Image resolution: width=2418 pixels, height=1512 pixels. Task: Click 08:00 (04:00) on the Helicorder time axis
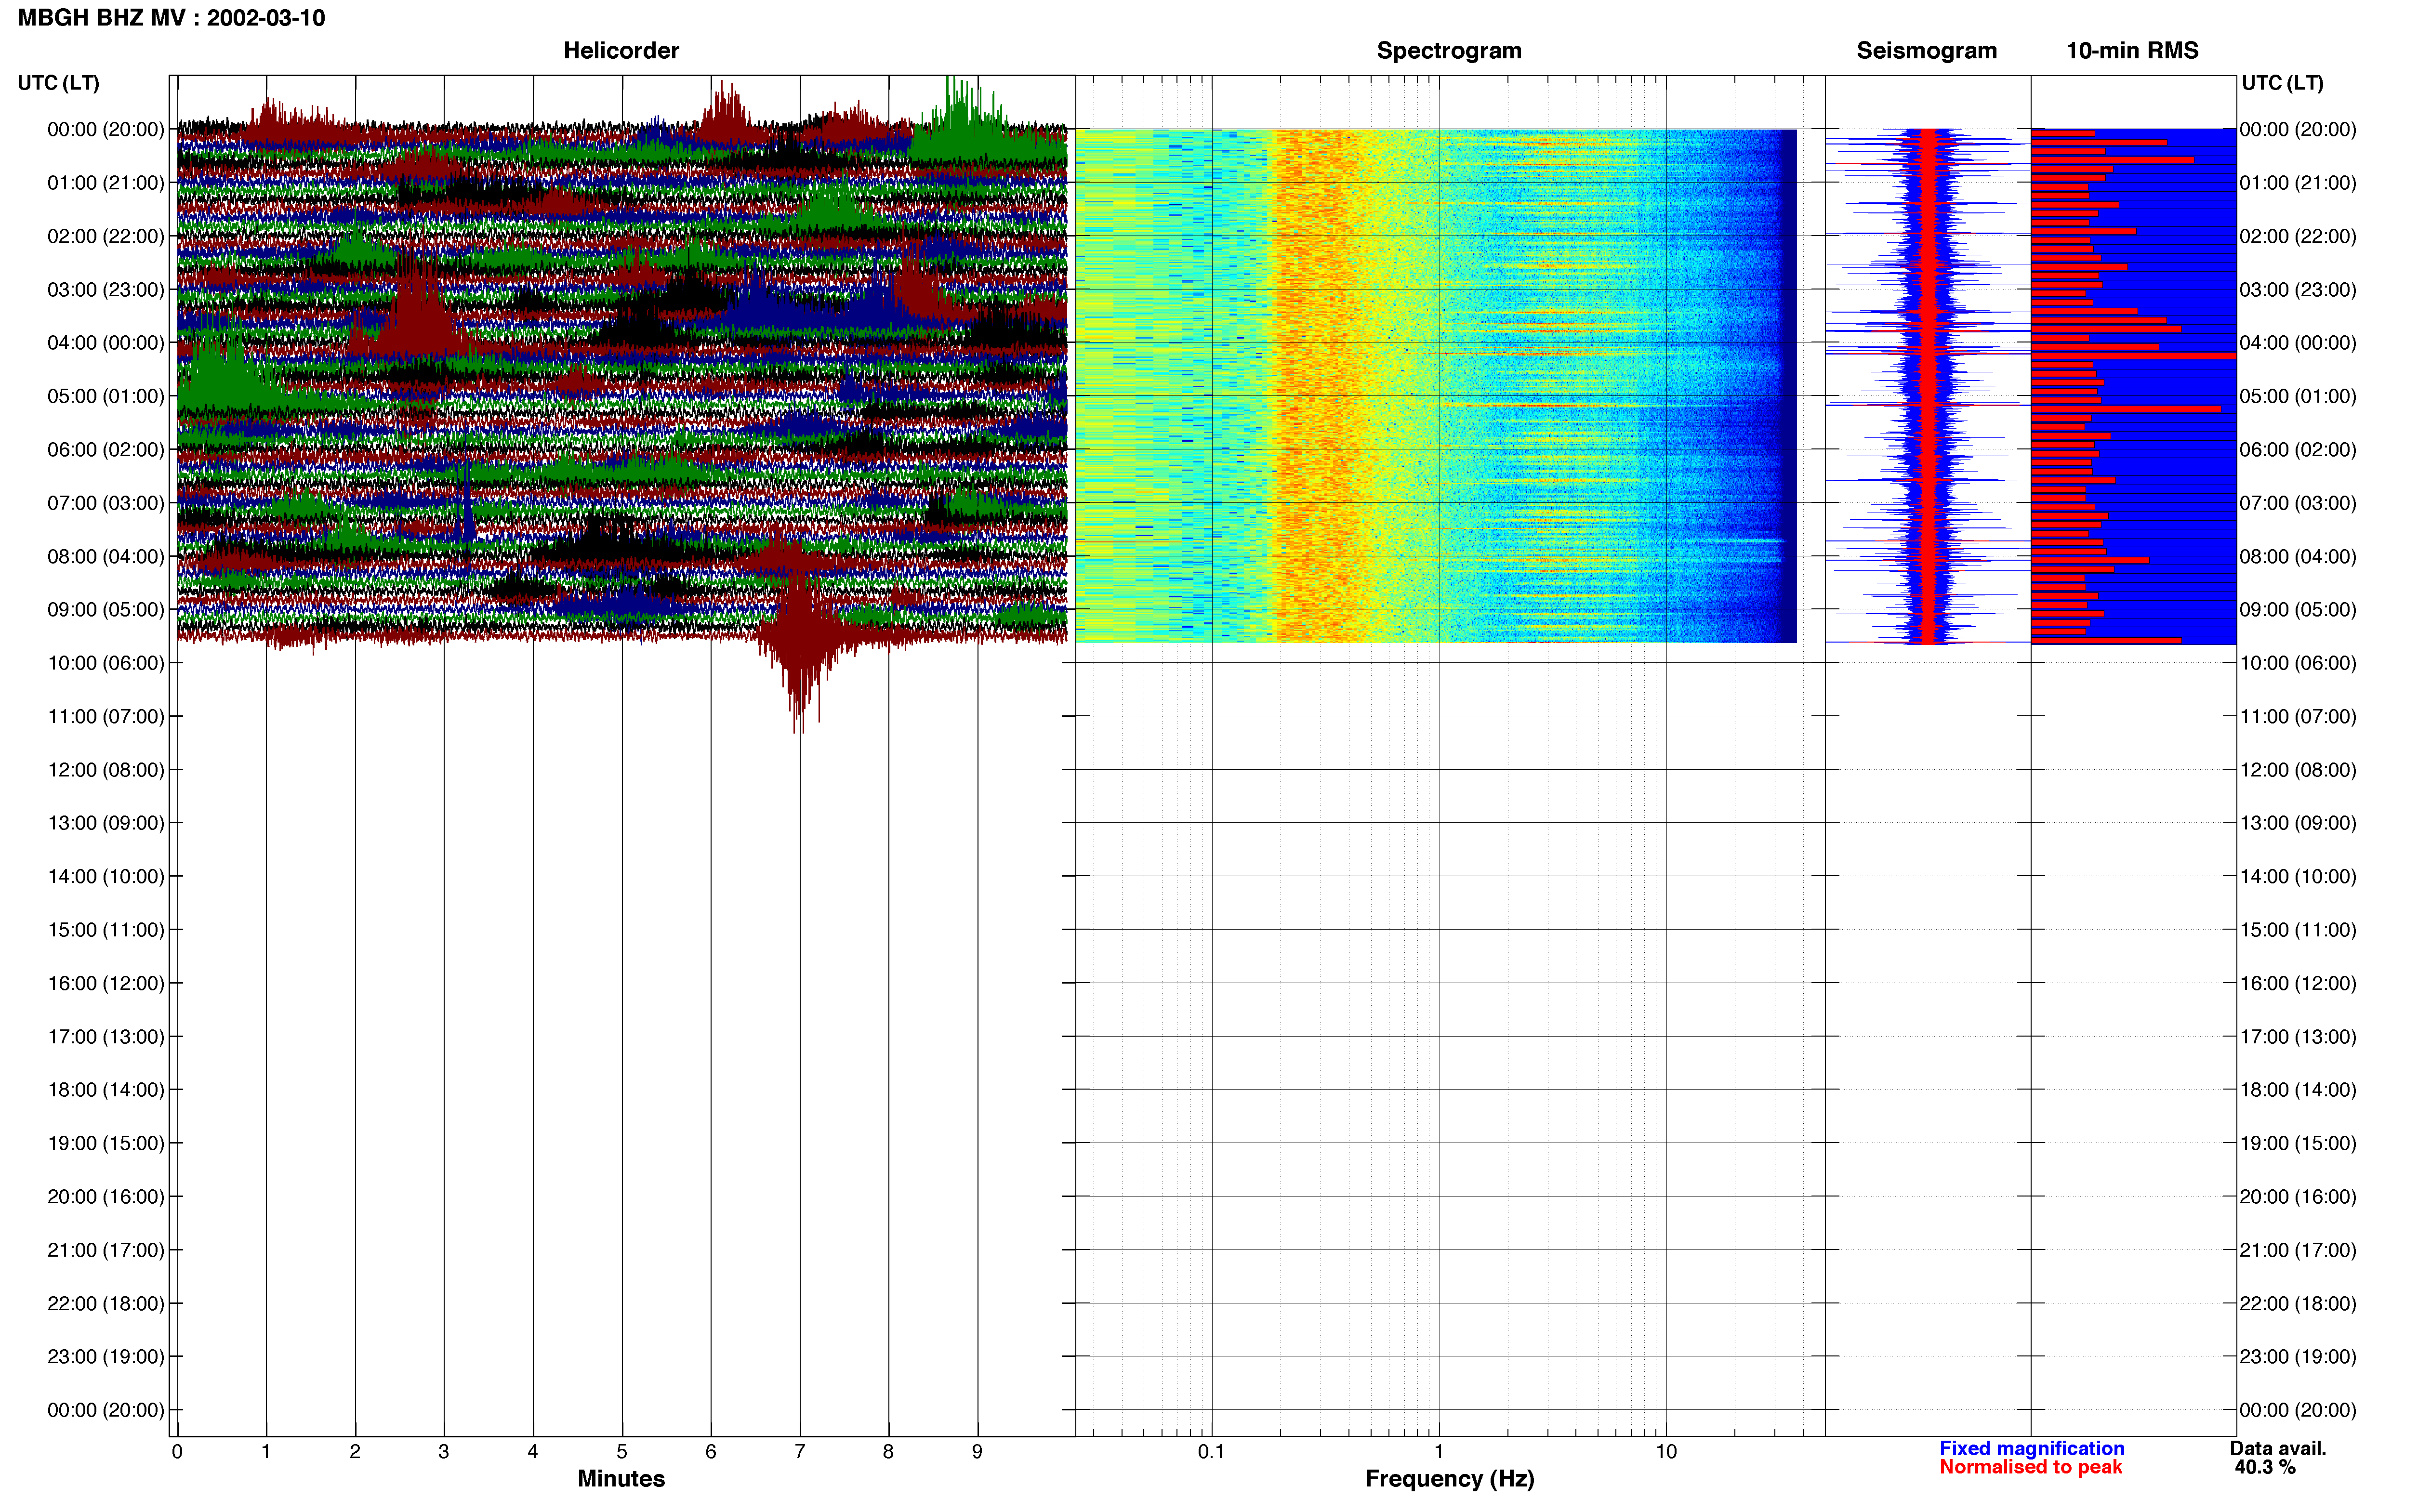[x=106, y=556]
